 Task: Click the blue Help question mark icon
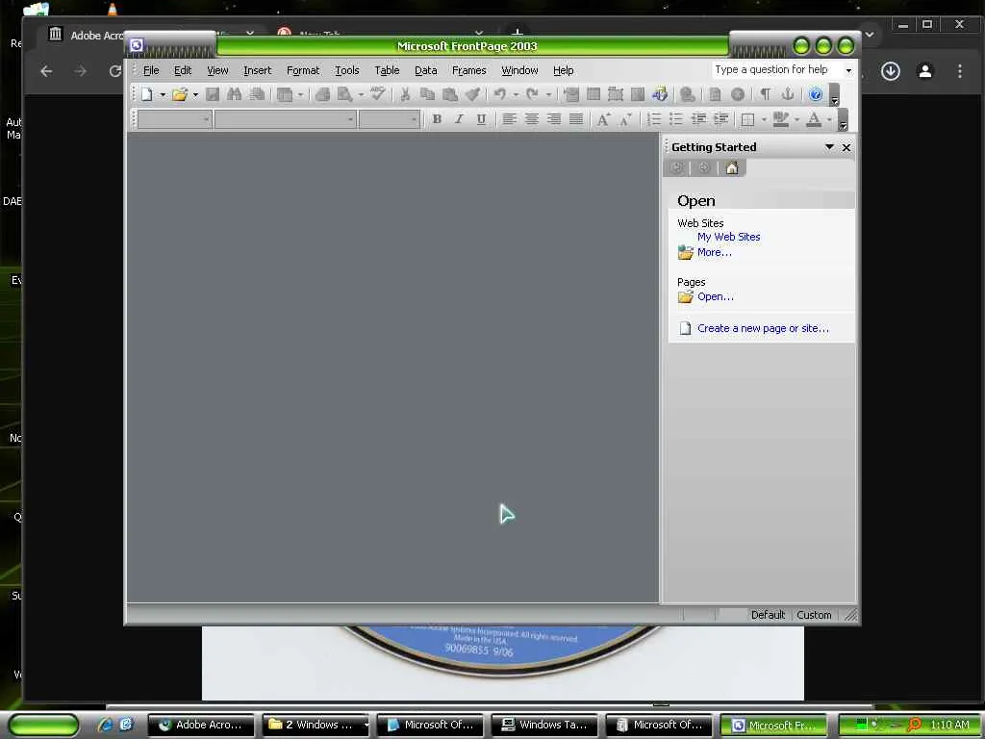pos(816,95)
